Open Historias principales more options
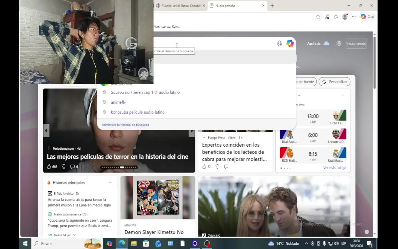This screenshot has height=249, width=398. [110, 183]
